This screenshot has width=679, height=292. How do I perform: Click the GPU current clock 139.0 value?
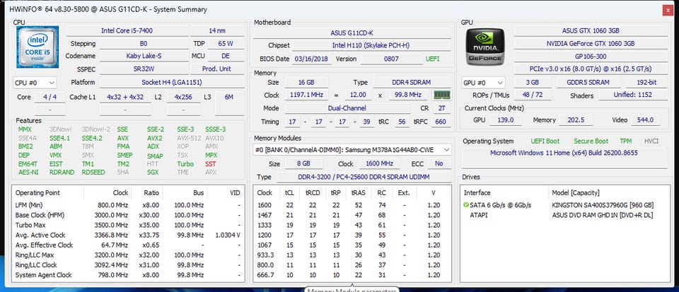[x=505, y=120]
